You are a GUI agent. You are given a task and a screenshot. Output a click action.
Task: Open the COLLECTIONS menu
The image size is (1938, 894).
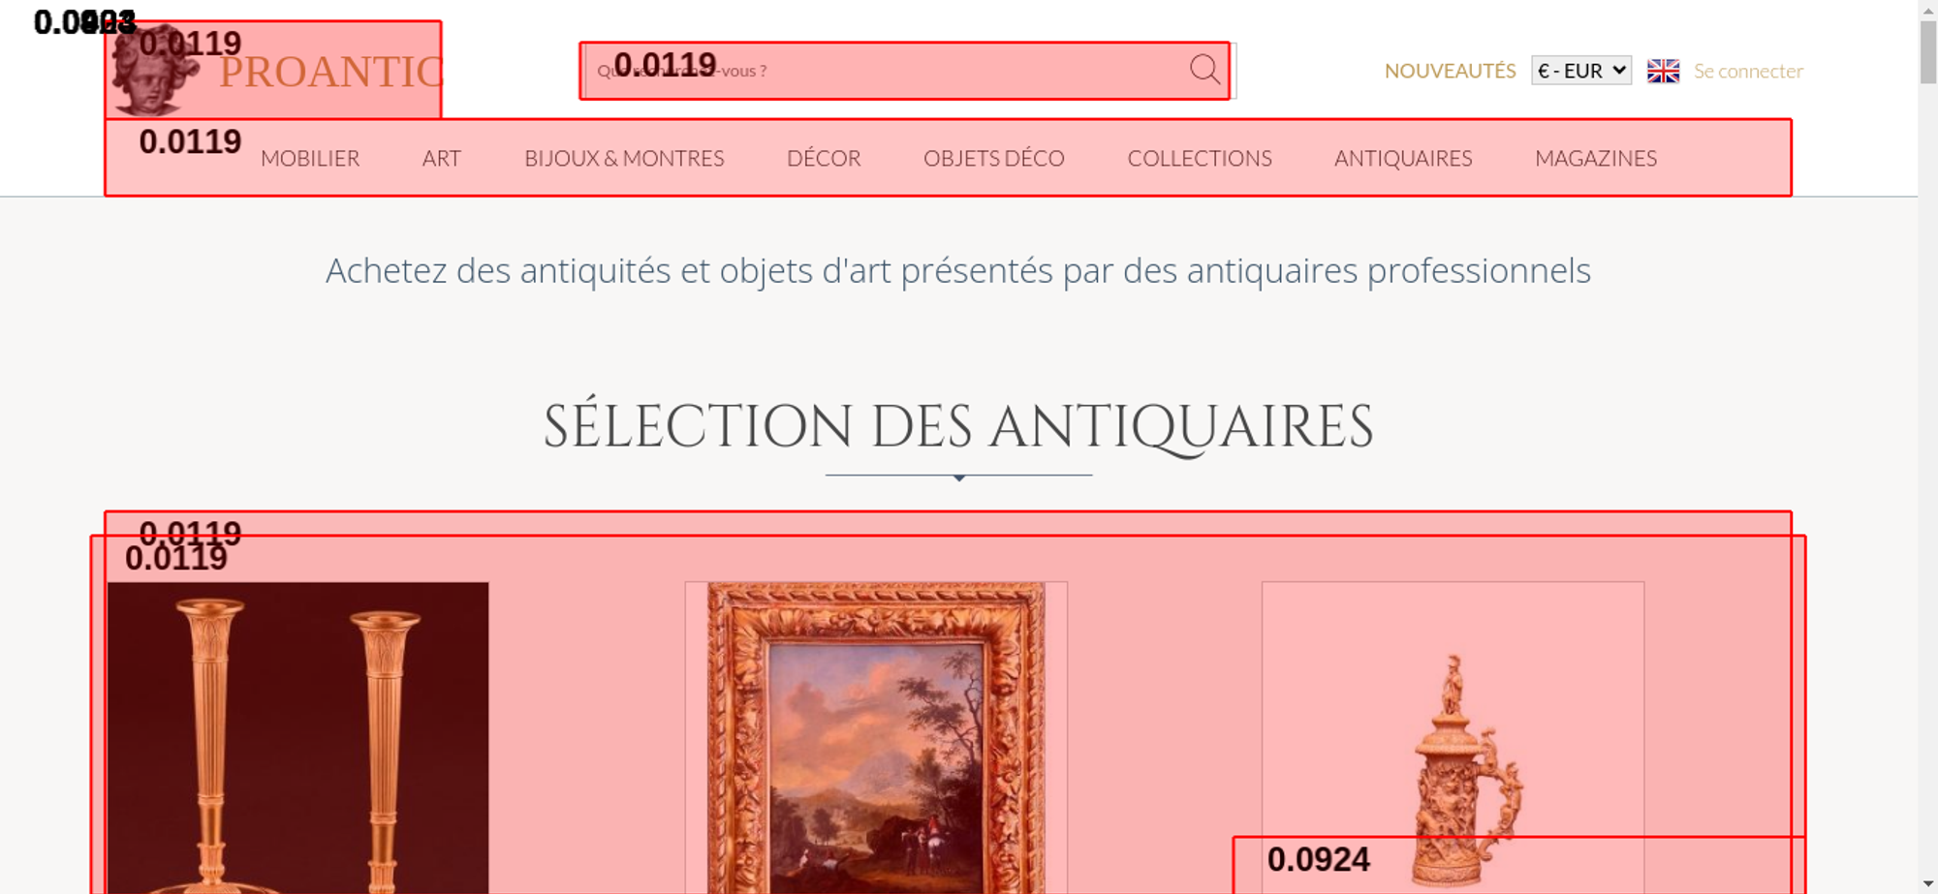click(x=1200, y=158)
